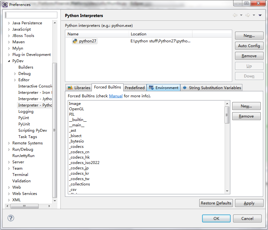The height and width of the screenshot is (230, 268).
Task: Select PIL in the builtins list
Action: click(72, 114)
